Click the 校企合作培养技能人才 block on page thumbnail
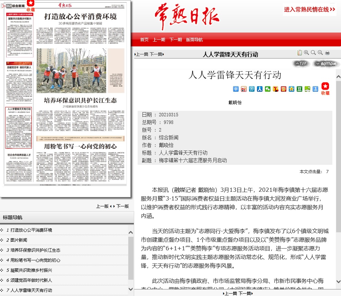341x296 pixels. click(x=19, y=167)
